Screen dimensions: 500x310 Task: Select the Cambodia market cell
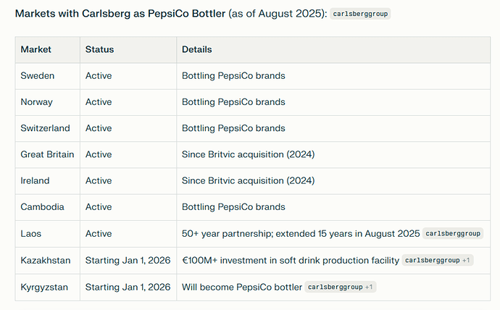pos(42,207)
